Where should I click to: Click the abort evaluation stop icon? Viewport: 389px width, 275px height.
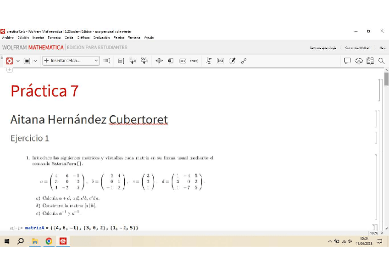(x=27, y=61)
